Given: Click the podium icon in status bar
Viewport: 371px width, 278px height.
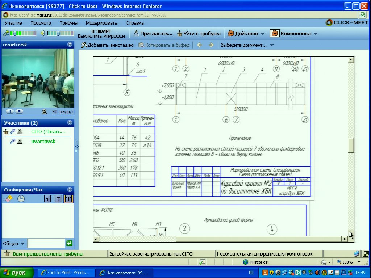Looking at the screenshot, I should pyautogui.click(x=7, y=254).
